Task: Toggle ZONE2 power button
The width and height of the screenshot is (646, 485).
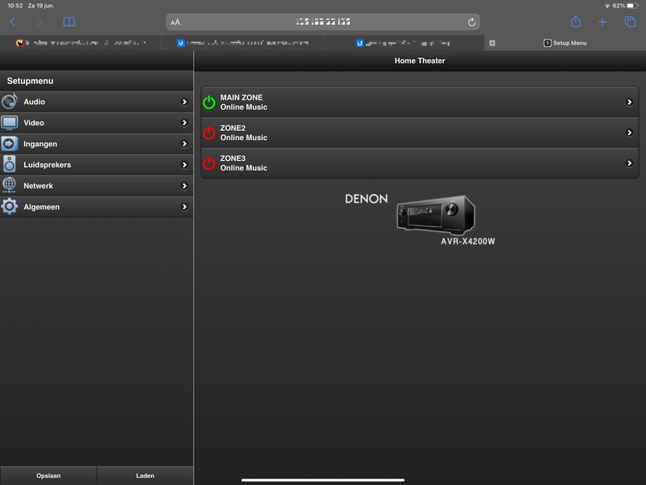Action: tap(209, 133)
